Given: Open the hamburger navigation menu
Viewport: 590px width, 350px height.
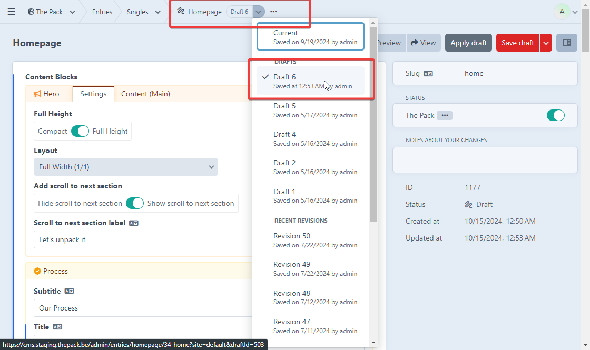Looking at the screenshot, I should (11, 12).
